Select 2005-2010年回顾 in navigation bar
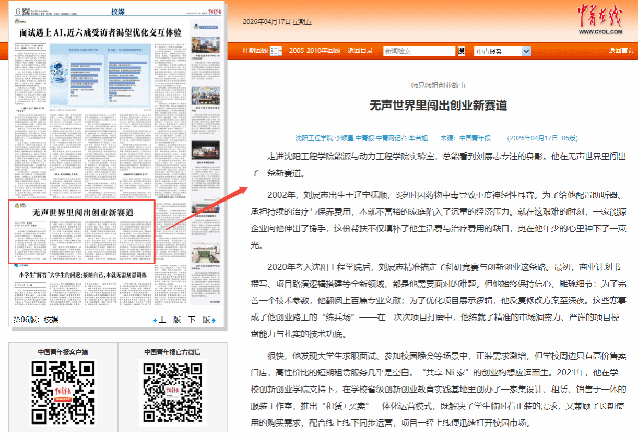This screenshot has height=436, width=638. click(x=314, y=51)
